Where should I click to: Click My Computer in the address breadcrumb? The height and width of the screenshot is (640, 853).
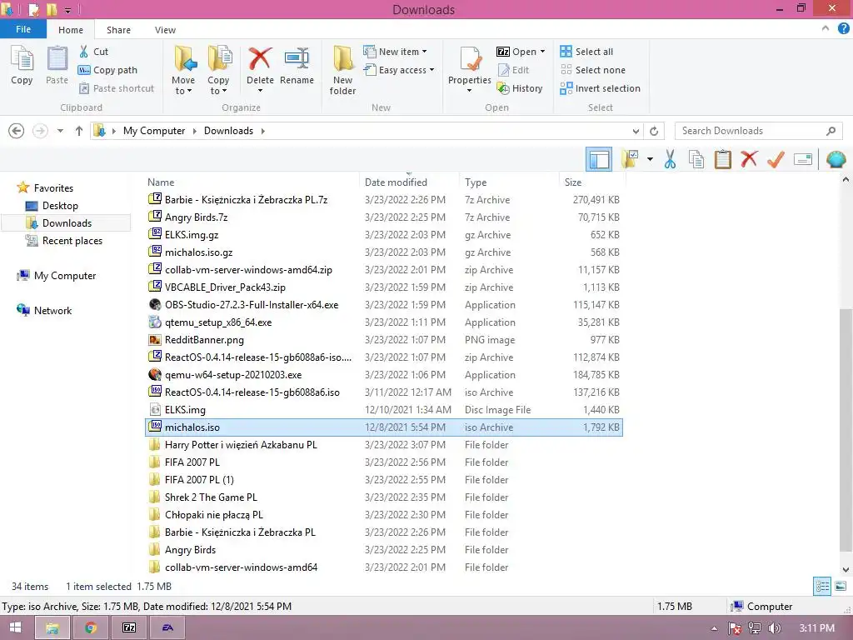(154, 131)
